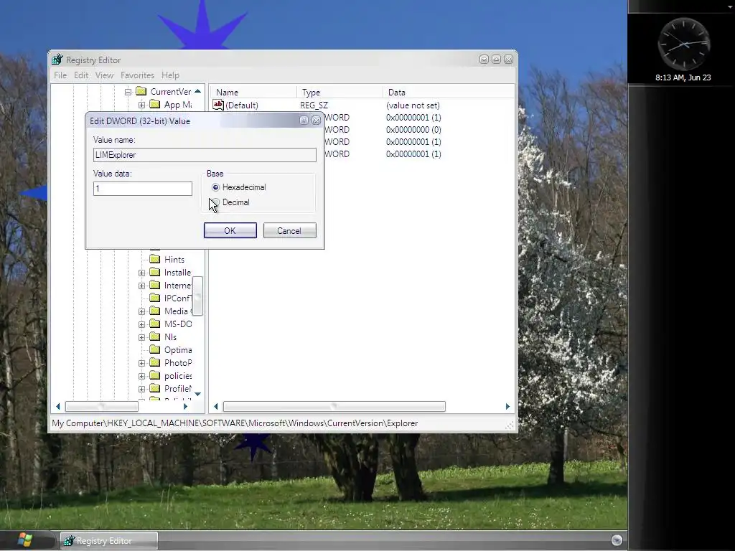Click the sidebar analog clock gadget
The height and width of the screenshot is (551, 735).
[683, 44]
